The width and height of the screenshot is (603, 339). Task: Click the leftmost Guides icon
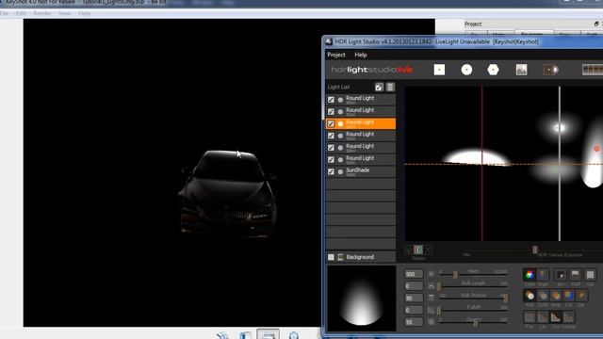pos(409,250)
